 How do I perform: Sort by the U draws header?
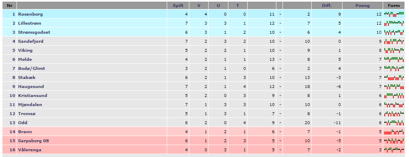[218, 5]
